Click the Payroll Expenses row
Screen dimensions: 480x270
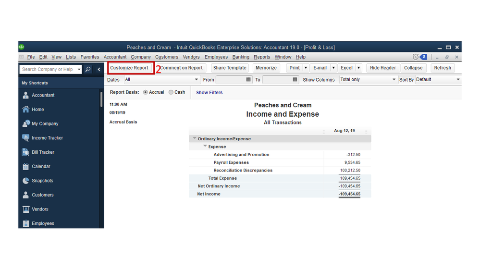coord(280,162)
